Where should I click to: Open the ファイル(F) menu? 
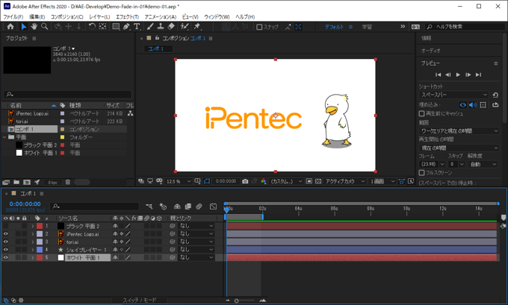(x=13, y=17)
